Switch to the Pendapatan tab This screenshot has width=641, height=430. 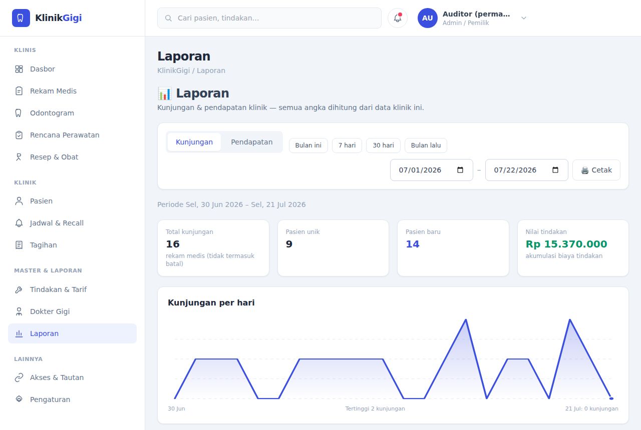252,142
